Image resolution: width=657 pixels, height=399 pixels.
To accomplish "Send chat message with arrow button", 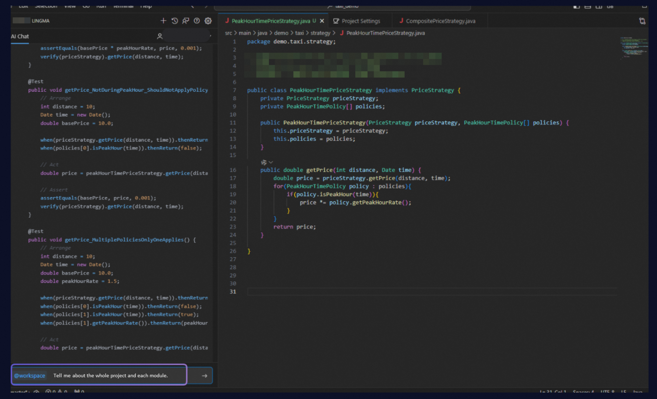I will [x=205, y=376].
